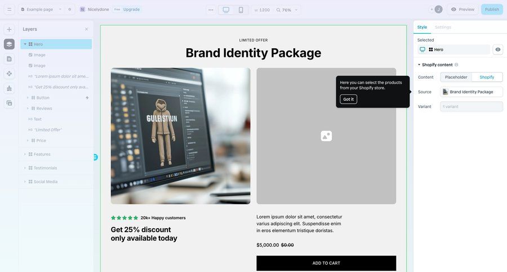Select the Features section layer
The image size is (507, 272).
[x=56, y=154]
